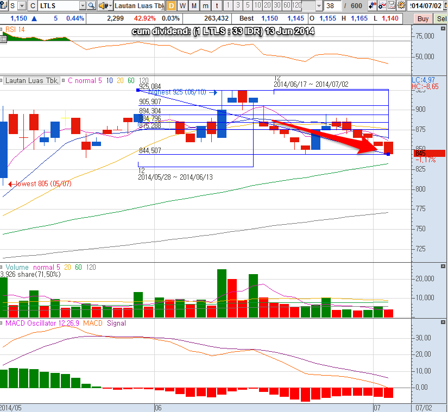Click the Volume panel handle square
This screenshot has height=412, width=448.
click(2, 267)
